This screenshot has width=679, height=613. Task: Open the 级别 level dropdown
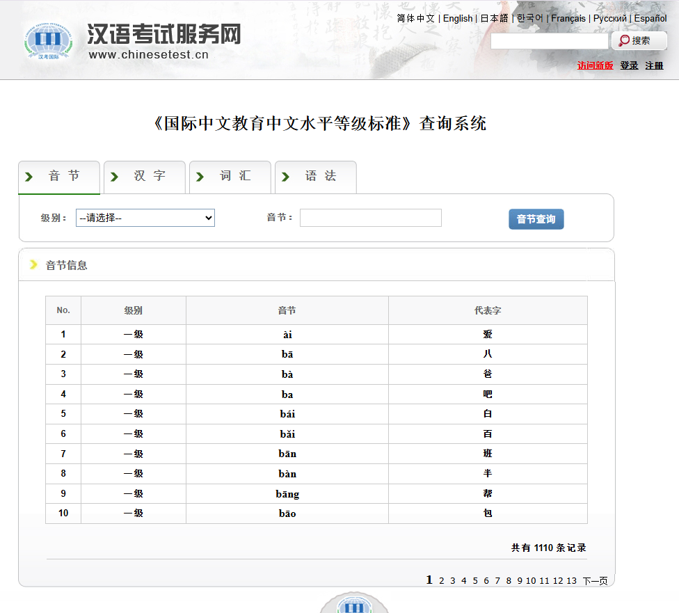coord(145,218)
